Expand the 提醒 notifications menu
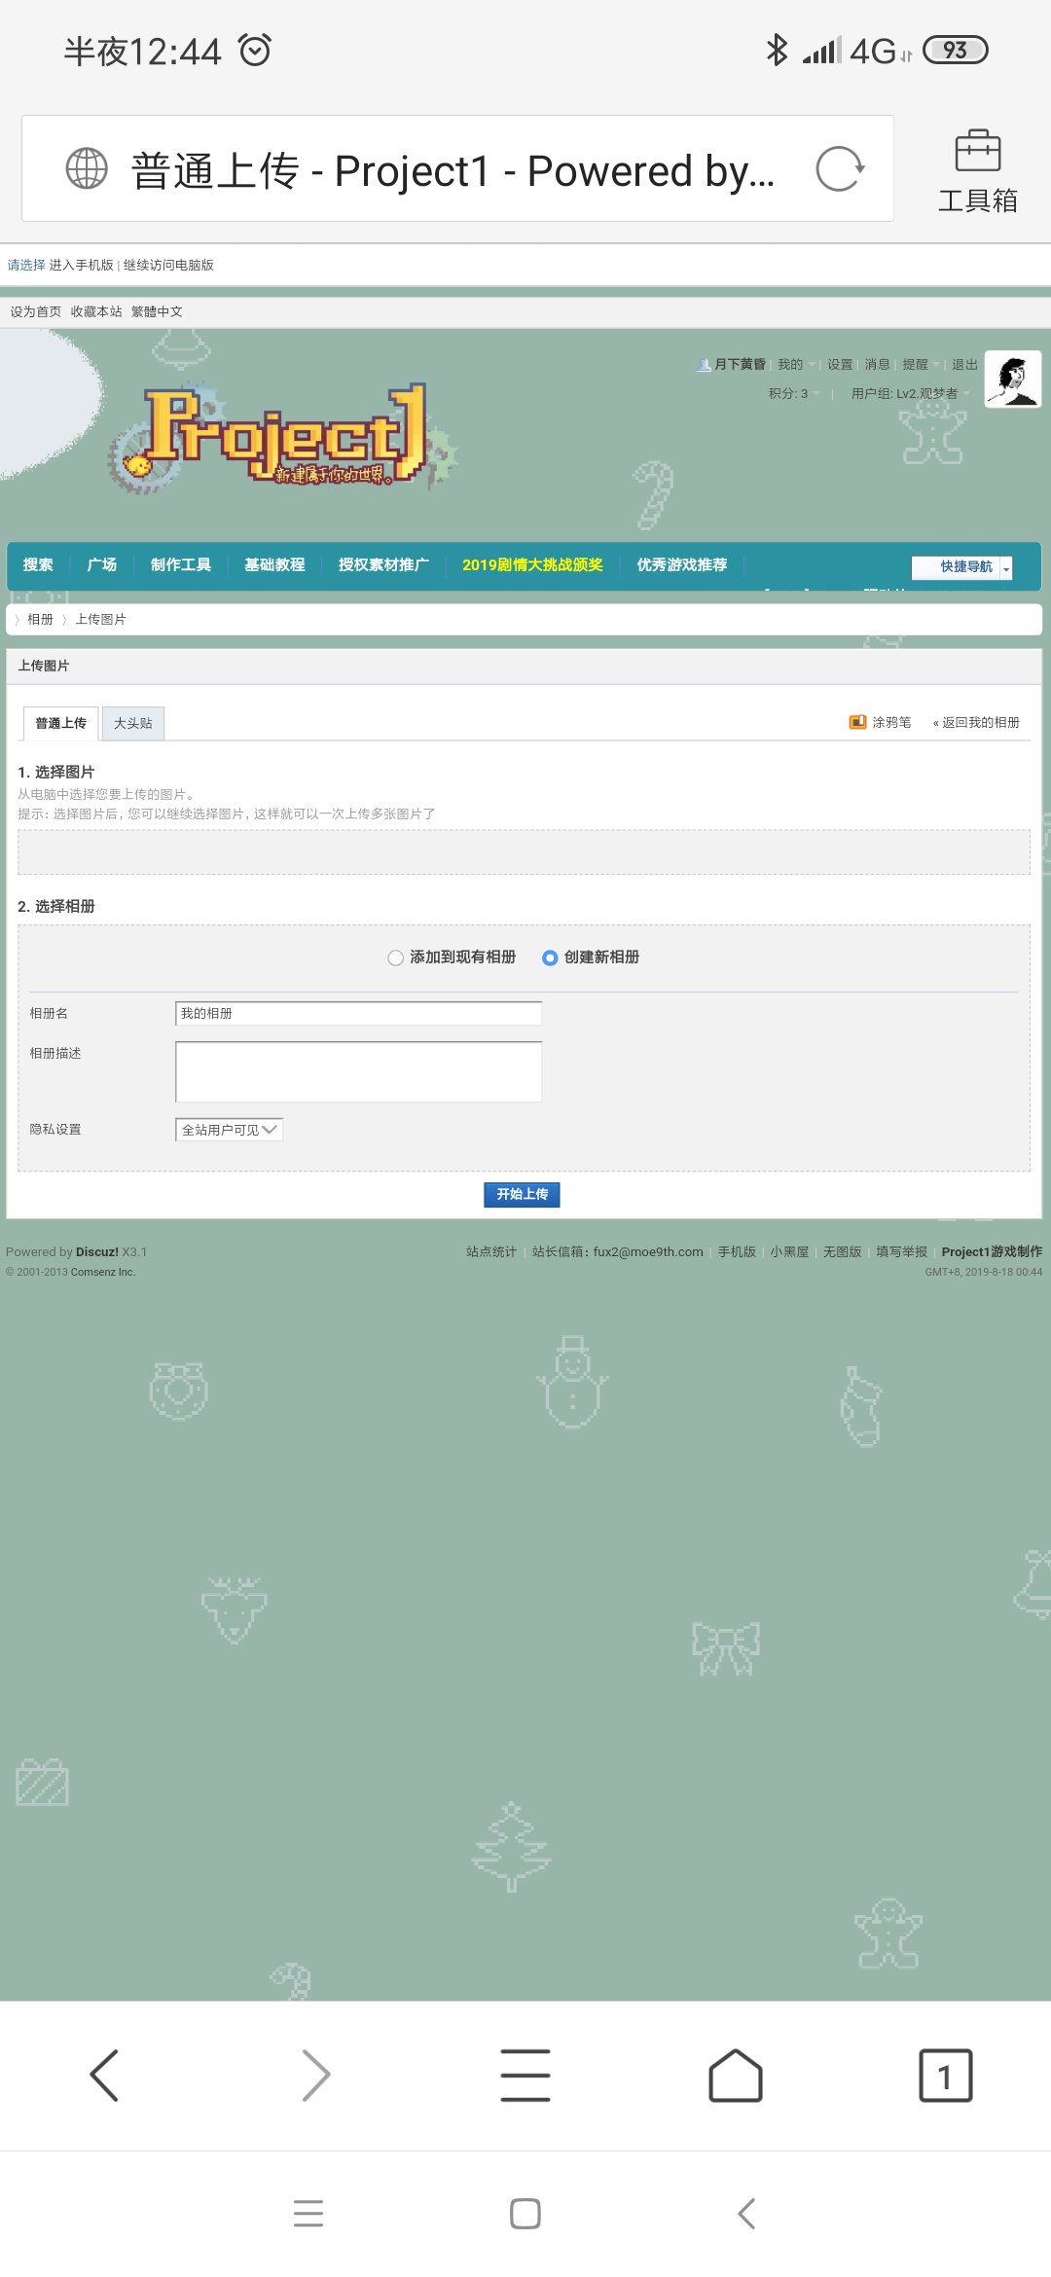The image size is (1051, 2277). point(921,365)
